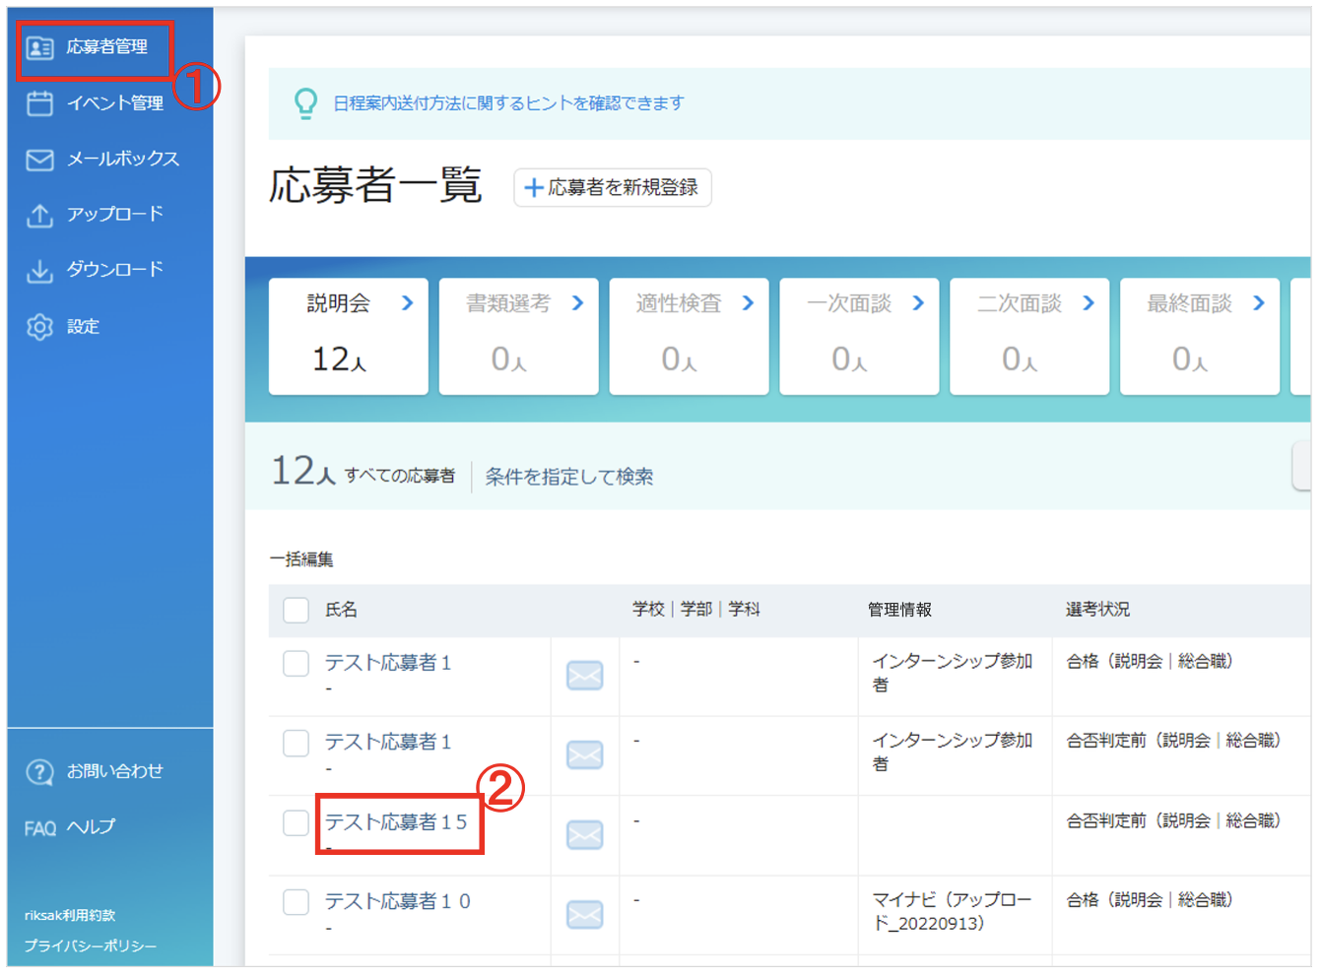Select the 適性検査 stage card
Image resolution: width=1322 pixels, height=979 pixels.
tap(689, 337)
